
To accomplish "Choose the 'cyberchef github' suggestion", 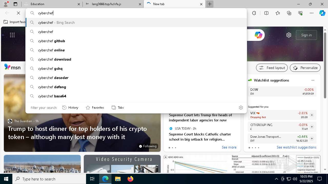I will [136, 41].
